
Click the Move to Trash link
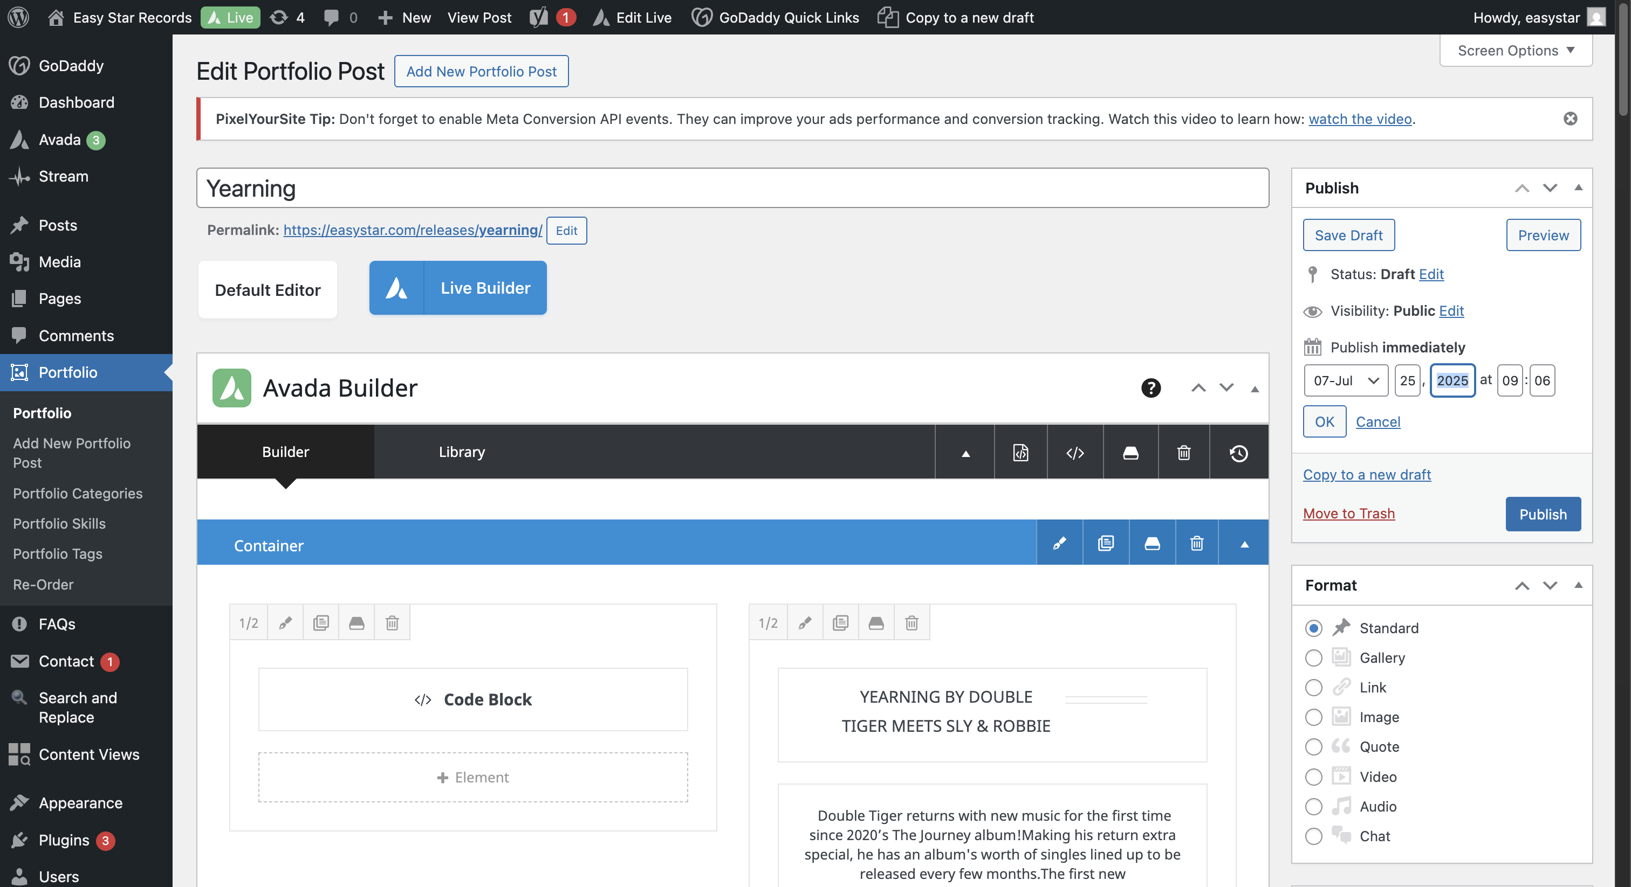tap(1348, 513)
